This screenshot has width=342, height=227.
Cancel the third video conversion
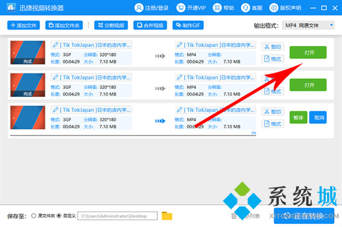point(318,118)
